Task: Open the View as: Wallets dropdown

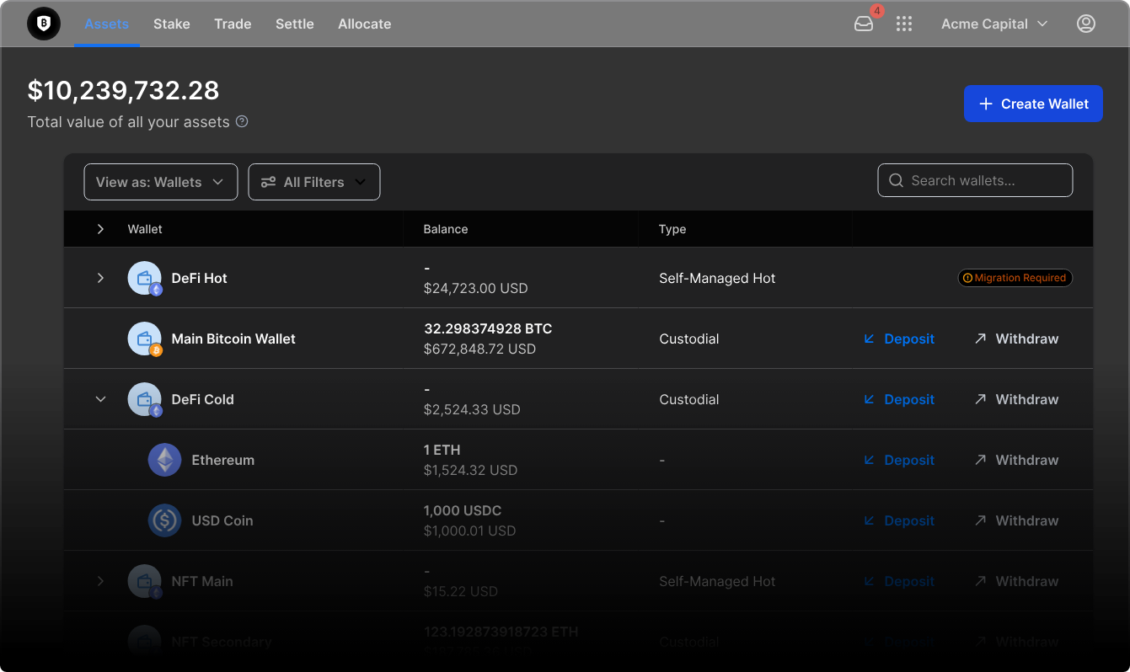Action: coord(161,182)
